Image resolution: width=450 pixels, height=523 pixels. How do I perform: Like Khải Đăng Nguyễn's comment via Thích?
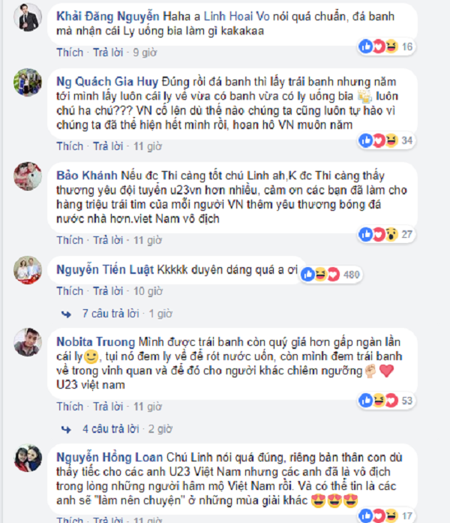[x=70, y=53]
